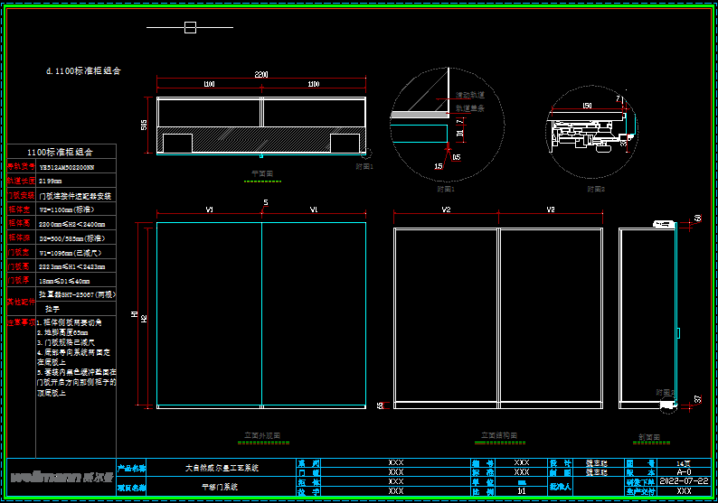Click the 大自然威尔曼工艺系统 product name cell
This screenshot has width=718, height=503.
(x=222, y=468)
